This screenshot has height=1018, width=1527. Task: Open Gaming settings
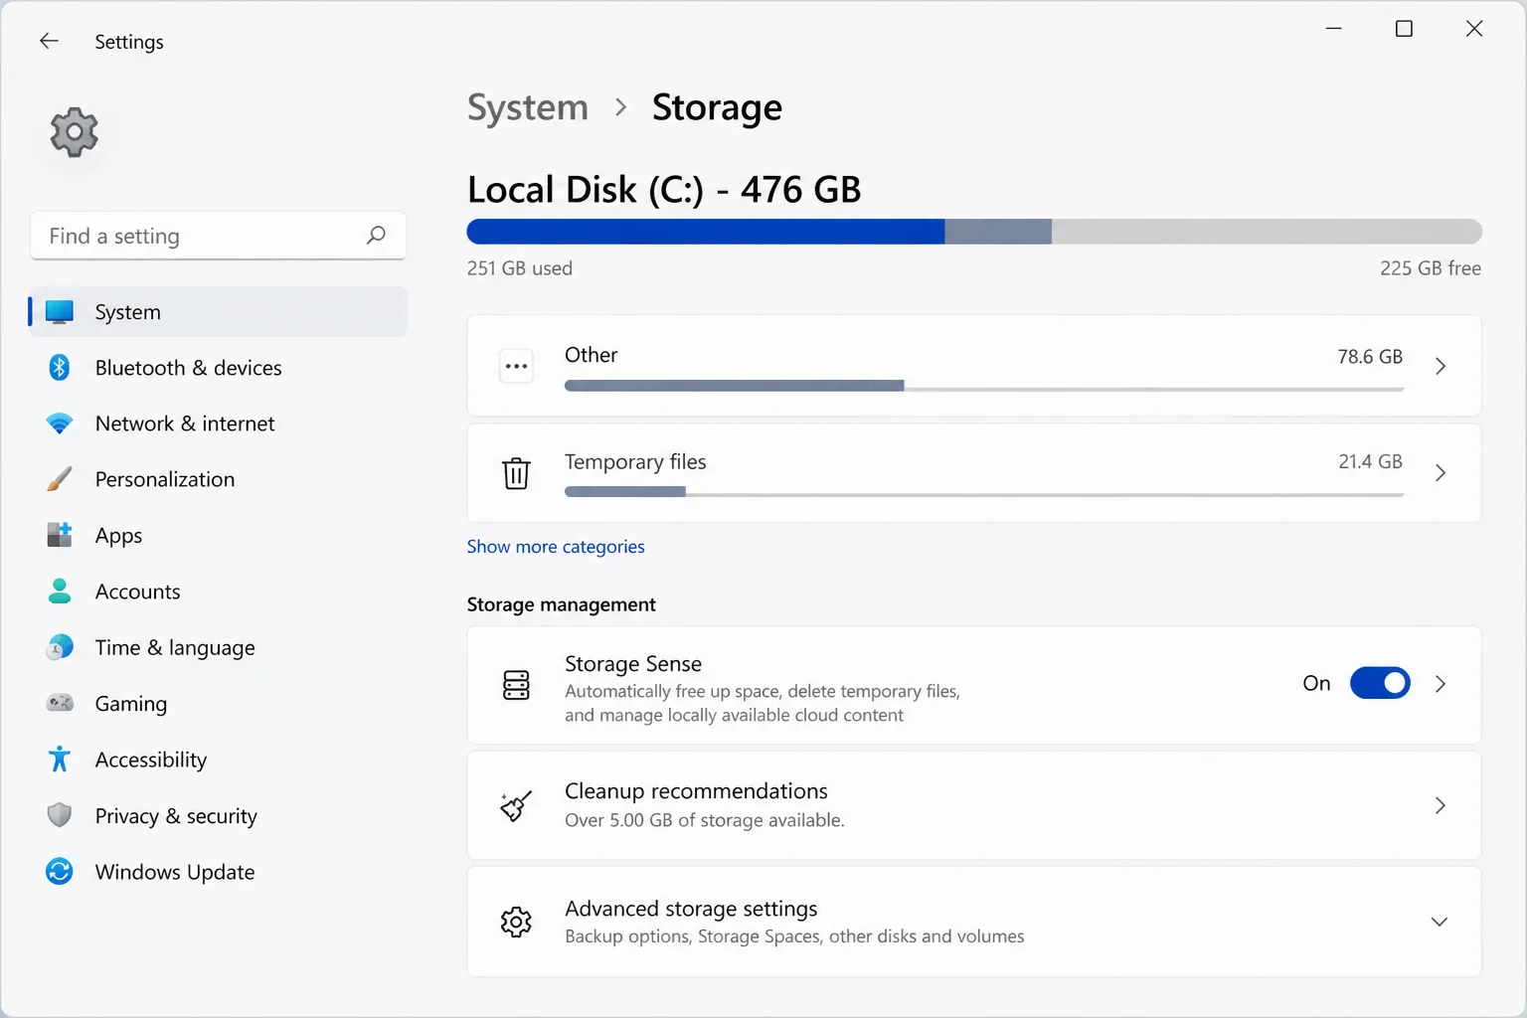(x=218, y=703)
